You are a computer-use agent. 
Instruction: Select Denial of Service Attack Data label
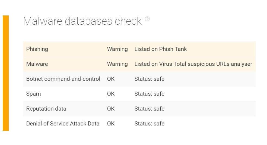tap(63, 124)
